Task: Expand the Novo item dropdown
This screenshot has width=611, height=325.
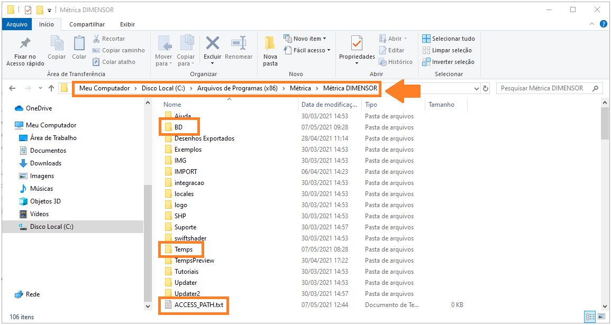Action: pyautogui.click(x=305, y=39)
